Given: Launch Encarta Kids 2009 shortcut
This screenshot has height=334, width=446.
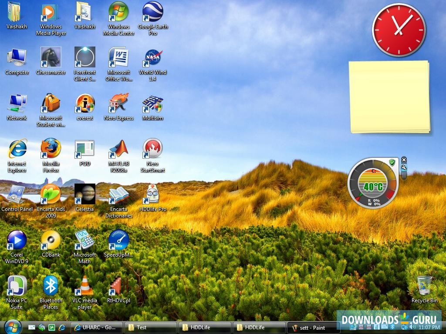Looking at the screenshot, I should (x=51, y=201).
